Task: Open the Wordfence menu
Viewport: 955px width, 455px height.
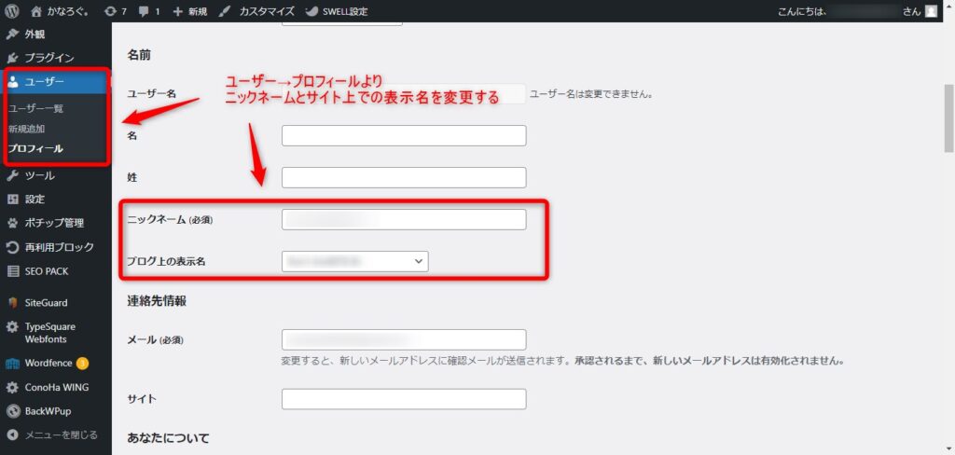Action: 49,363
